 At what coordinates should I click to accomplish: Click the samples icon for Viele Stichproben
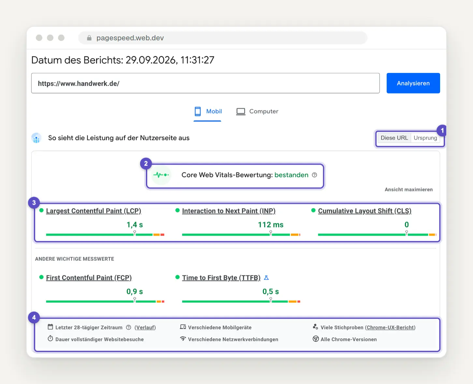[315, 327]
